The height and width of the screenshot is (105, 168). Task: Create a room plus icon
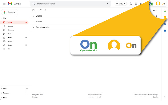27,93
